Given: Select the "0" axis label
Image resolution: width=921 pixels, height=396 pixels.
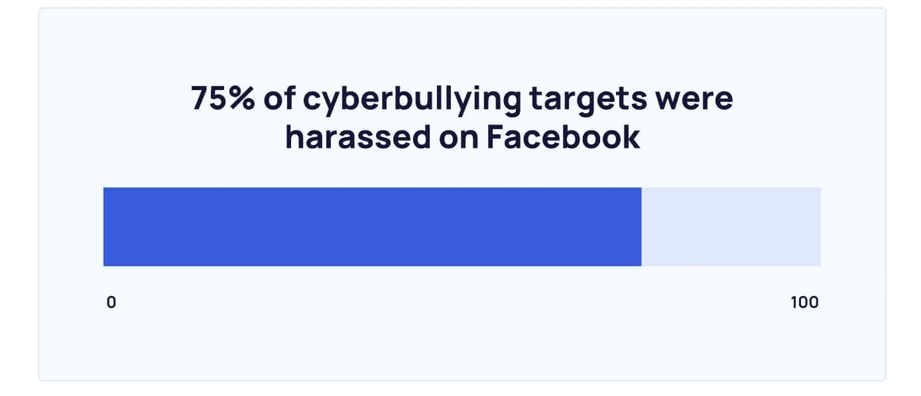Looking at the screenshot, I should tap(111, 303).
